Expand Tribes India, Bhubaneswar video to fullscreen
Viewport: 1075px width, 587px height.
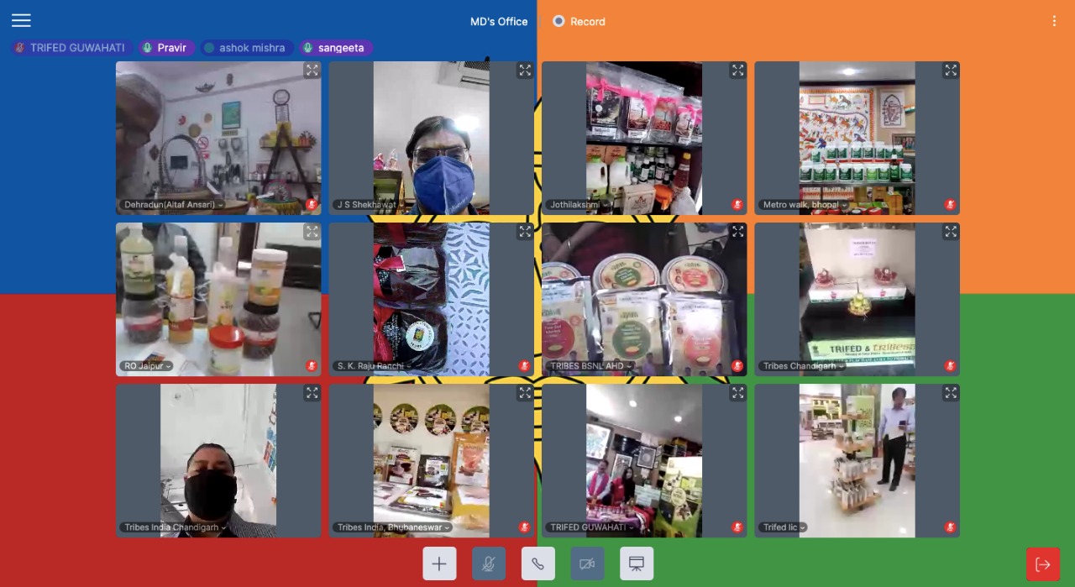525,393
